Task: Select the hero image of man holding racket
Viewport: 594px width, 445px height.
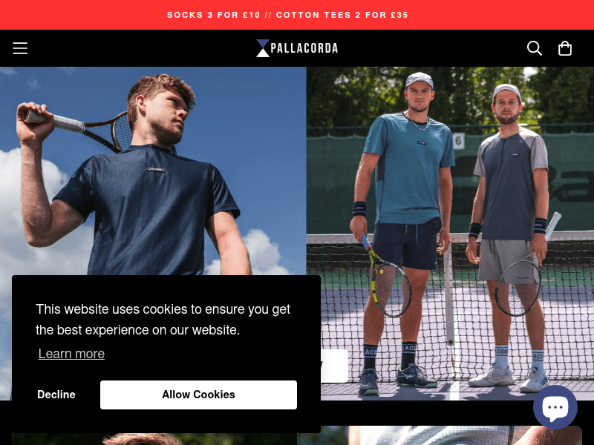Action: point(153,171)
